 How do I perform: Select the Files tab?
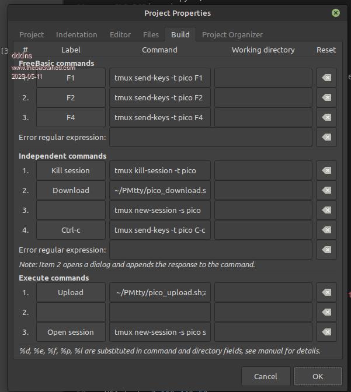[151, 34]
